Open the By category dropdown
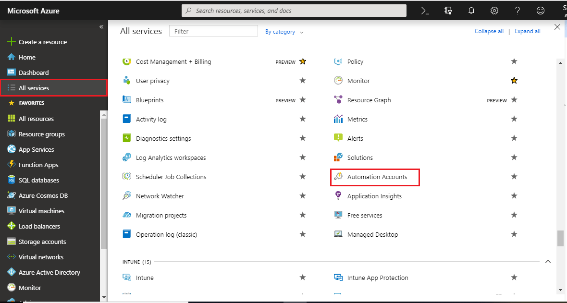Image resolution: width=567 pixels, height=303 pixels. click(284, 32)
